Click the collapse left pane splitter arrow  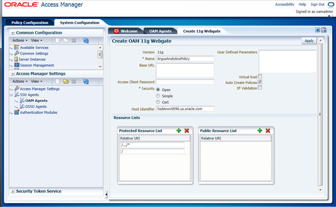click(106, 194)
